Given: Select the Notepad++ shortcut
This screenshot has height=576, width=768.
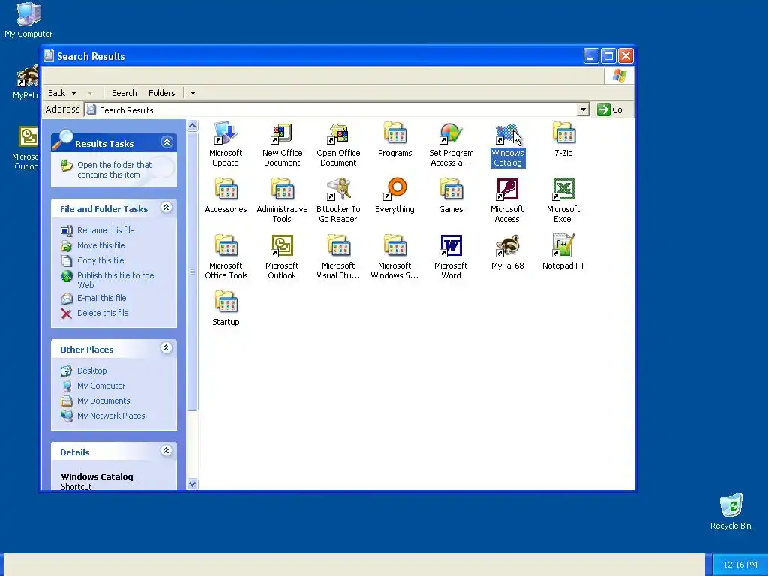Looking at the screenshot, I should pos(563,246).
